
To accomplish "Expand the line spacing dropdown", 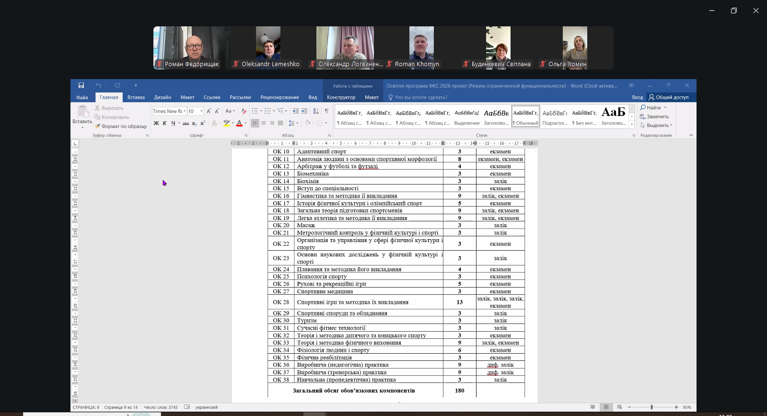I will (x=297, y=123).
